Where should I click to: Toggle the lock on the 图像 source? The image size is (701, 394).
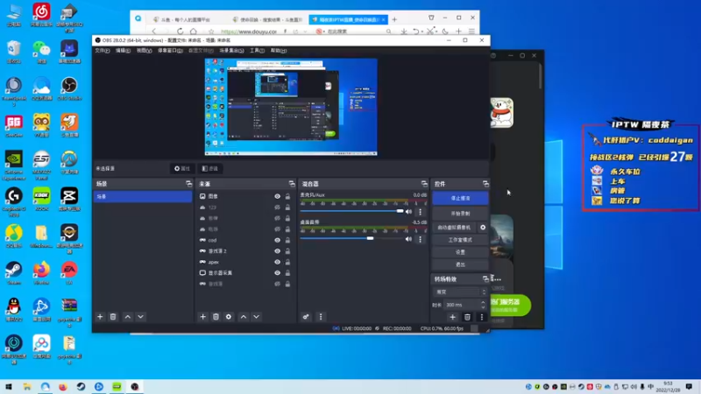coord(288,196)
